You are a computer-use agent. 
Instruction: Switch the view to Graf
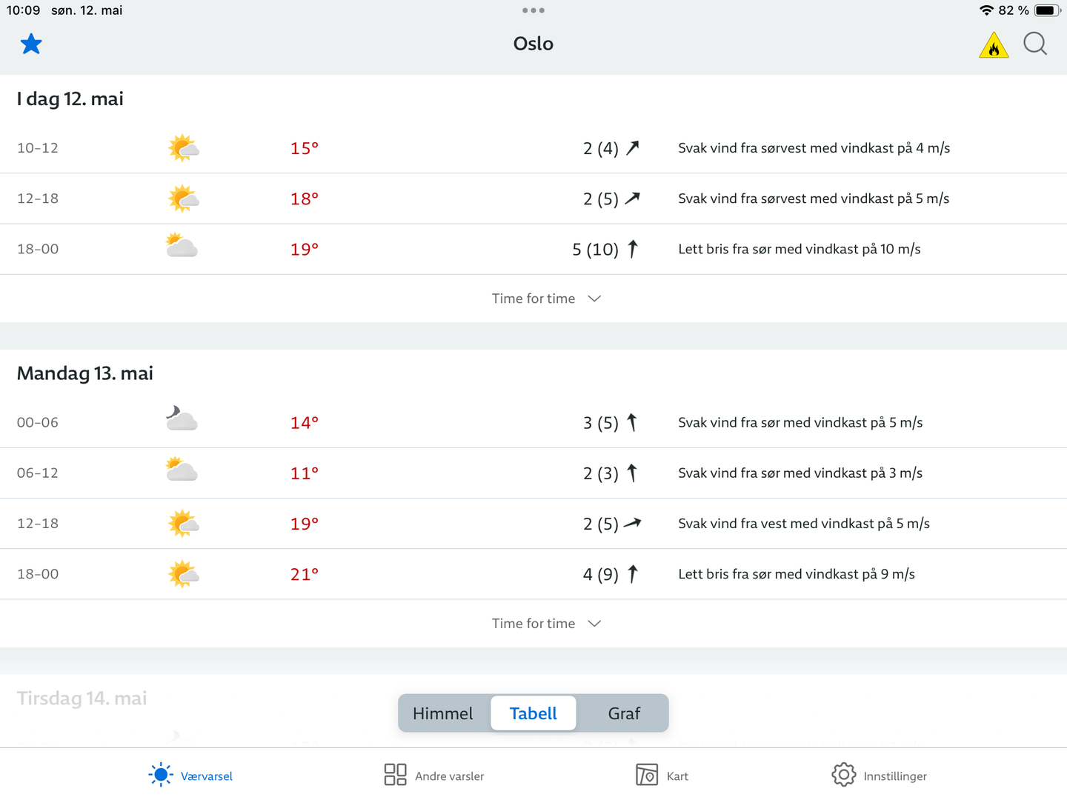coord(624,713)
